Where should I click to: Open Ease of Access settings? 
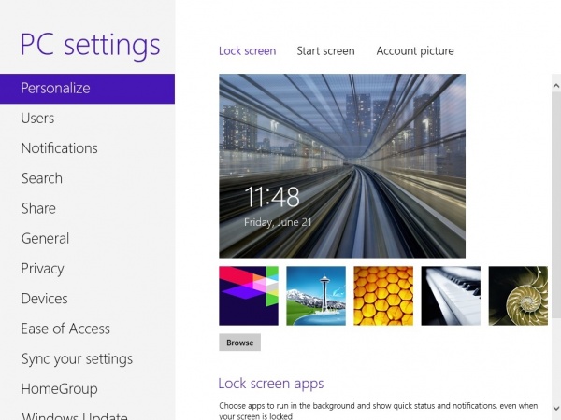[65, 329]
